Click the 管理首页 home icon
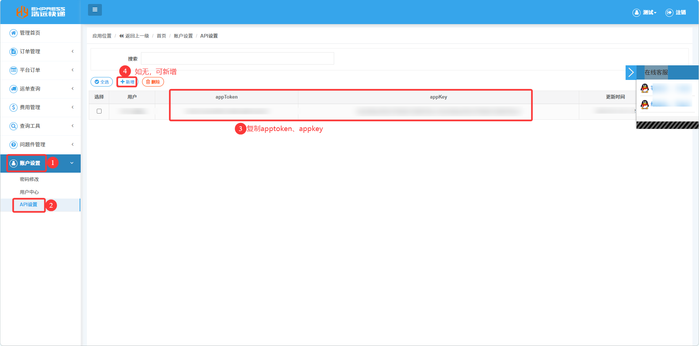The width and height of the screenshot is (699, 346). point(14,33)
